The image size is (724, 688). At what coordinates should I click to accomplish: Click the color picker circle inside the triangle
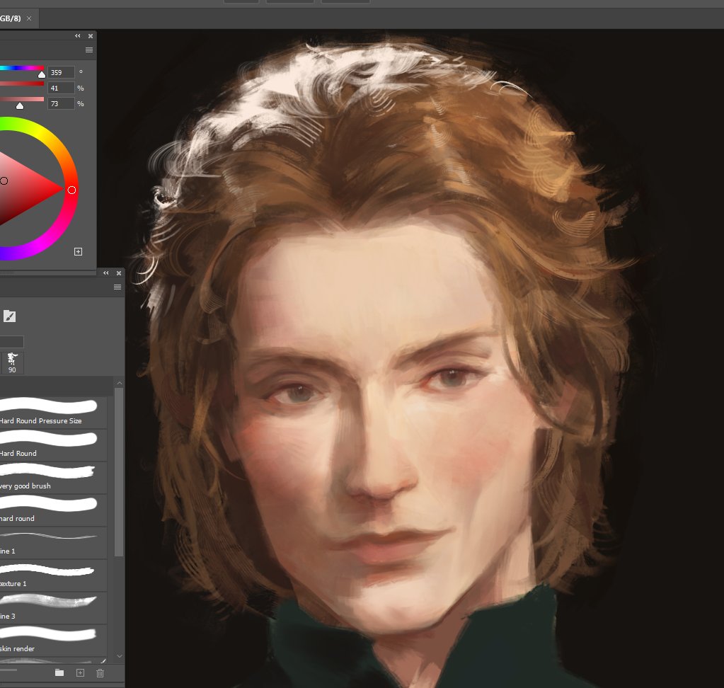[x=4, y=180]
